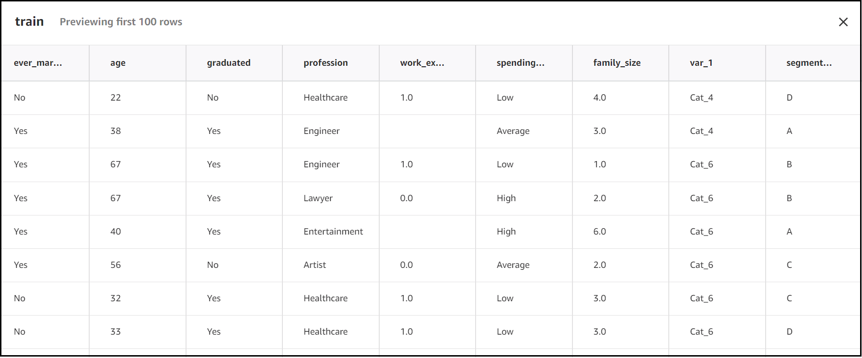Screen dimensions: 862x358
Task: Select the var_1 column header
Action: tap(701, 63)
